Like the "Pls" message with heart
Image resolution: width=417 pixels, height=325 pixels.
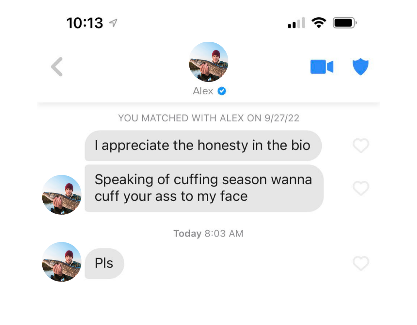[x=361, y=263]
